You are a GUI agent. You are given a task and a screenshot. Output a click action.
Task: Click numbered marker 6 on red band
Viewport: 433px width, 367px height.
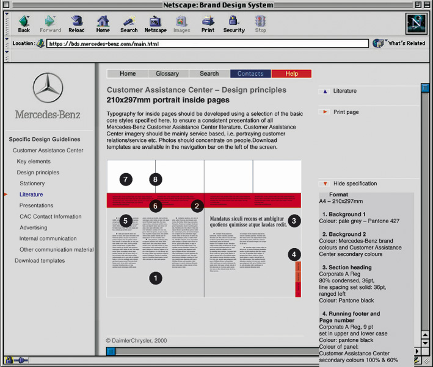(156, 206)
